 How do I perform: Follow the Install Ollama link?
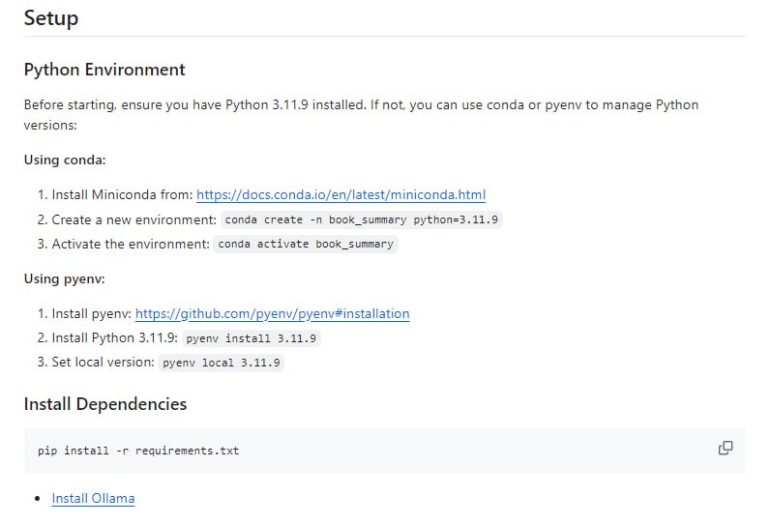click(93, 498)
